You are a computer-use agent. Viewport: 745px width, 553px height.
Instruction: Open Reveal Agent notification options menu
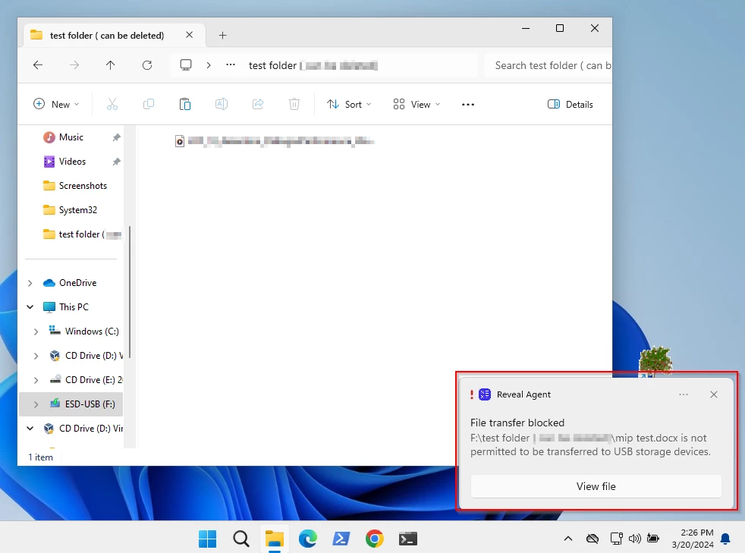click(684, 394)
